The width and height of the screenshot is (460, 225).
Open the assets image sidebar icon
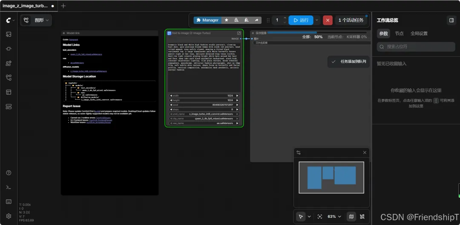point(9,35)
